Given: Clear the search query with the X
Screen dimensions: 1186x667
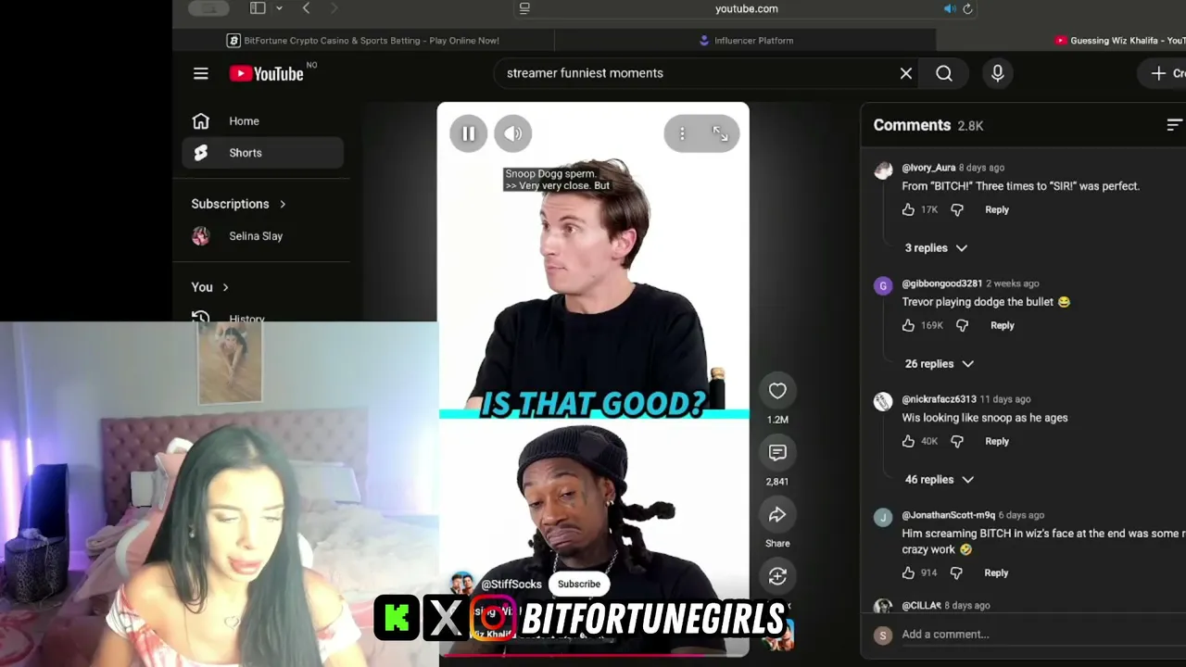Looking at the screenshot, I should (x=906, y=73).
